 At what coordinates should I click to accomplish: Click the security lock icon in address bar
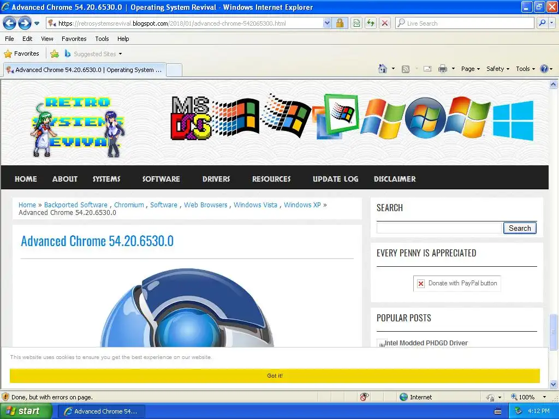point(340,23)
